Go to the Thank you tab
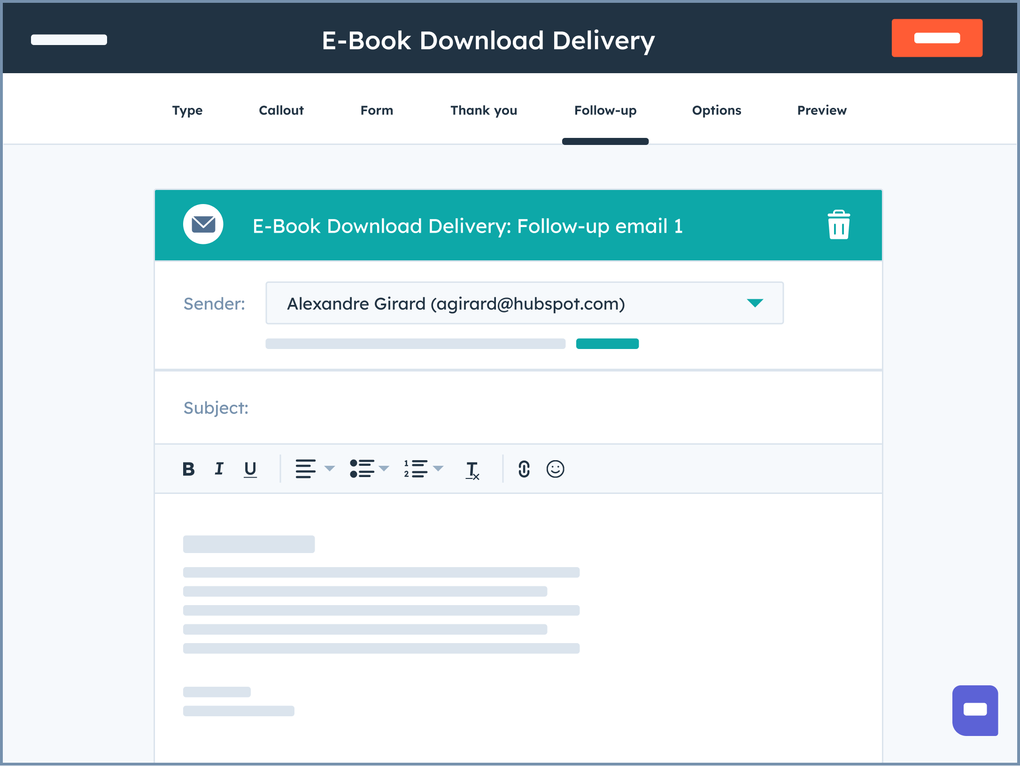This screenshot has height=766, width=1020. [484, 110]
